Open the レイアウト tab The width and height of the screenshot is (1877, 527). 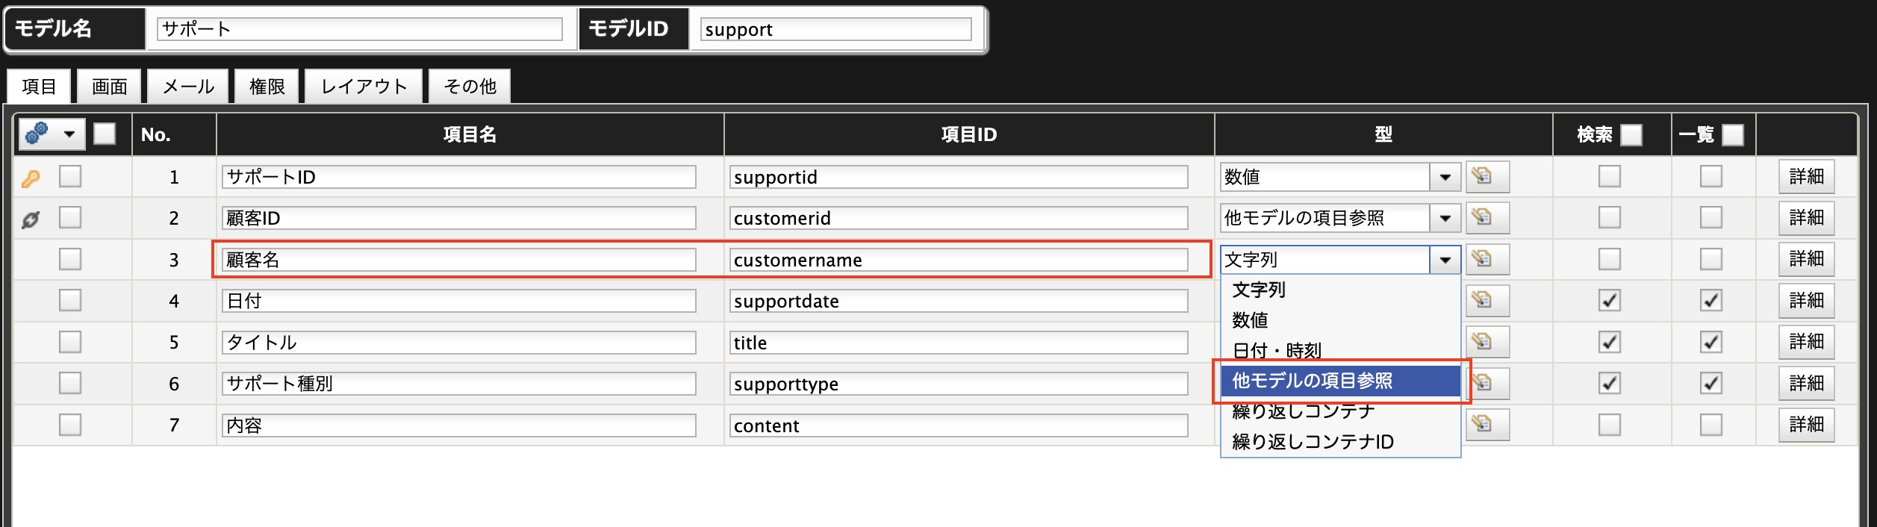pyautogui.click(x=364, y=87)
